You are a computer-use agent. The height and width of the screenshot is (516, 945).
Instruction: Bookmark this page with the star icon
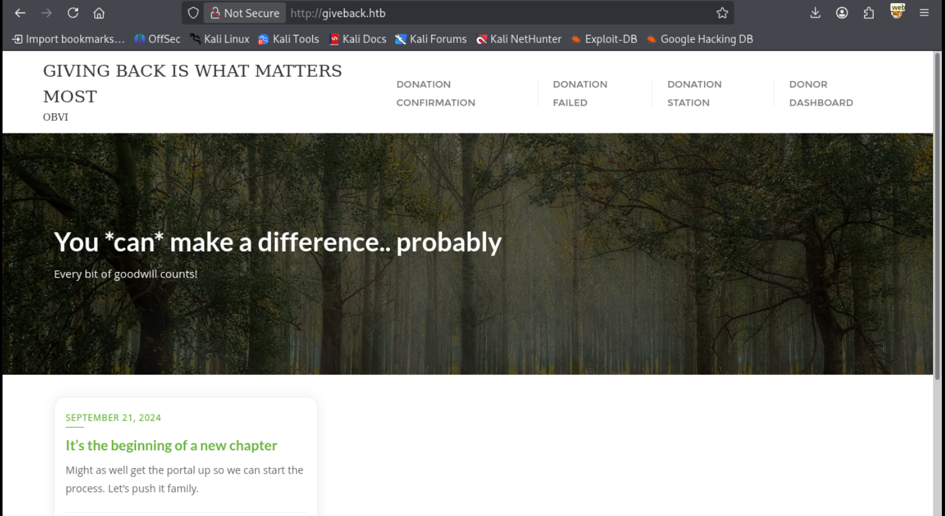[x=722, y=13]
